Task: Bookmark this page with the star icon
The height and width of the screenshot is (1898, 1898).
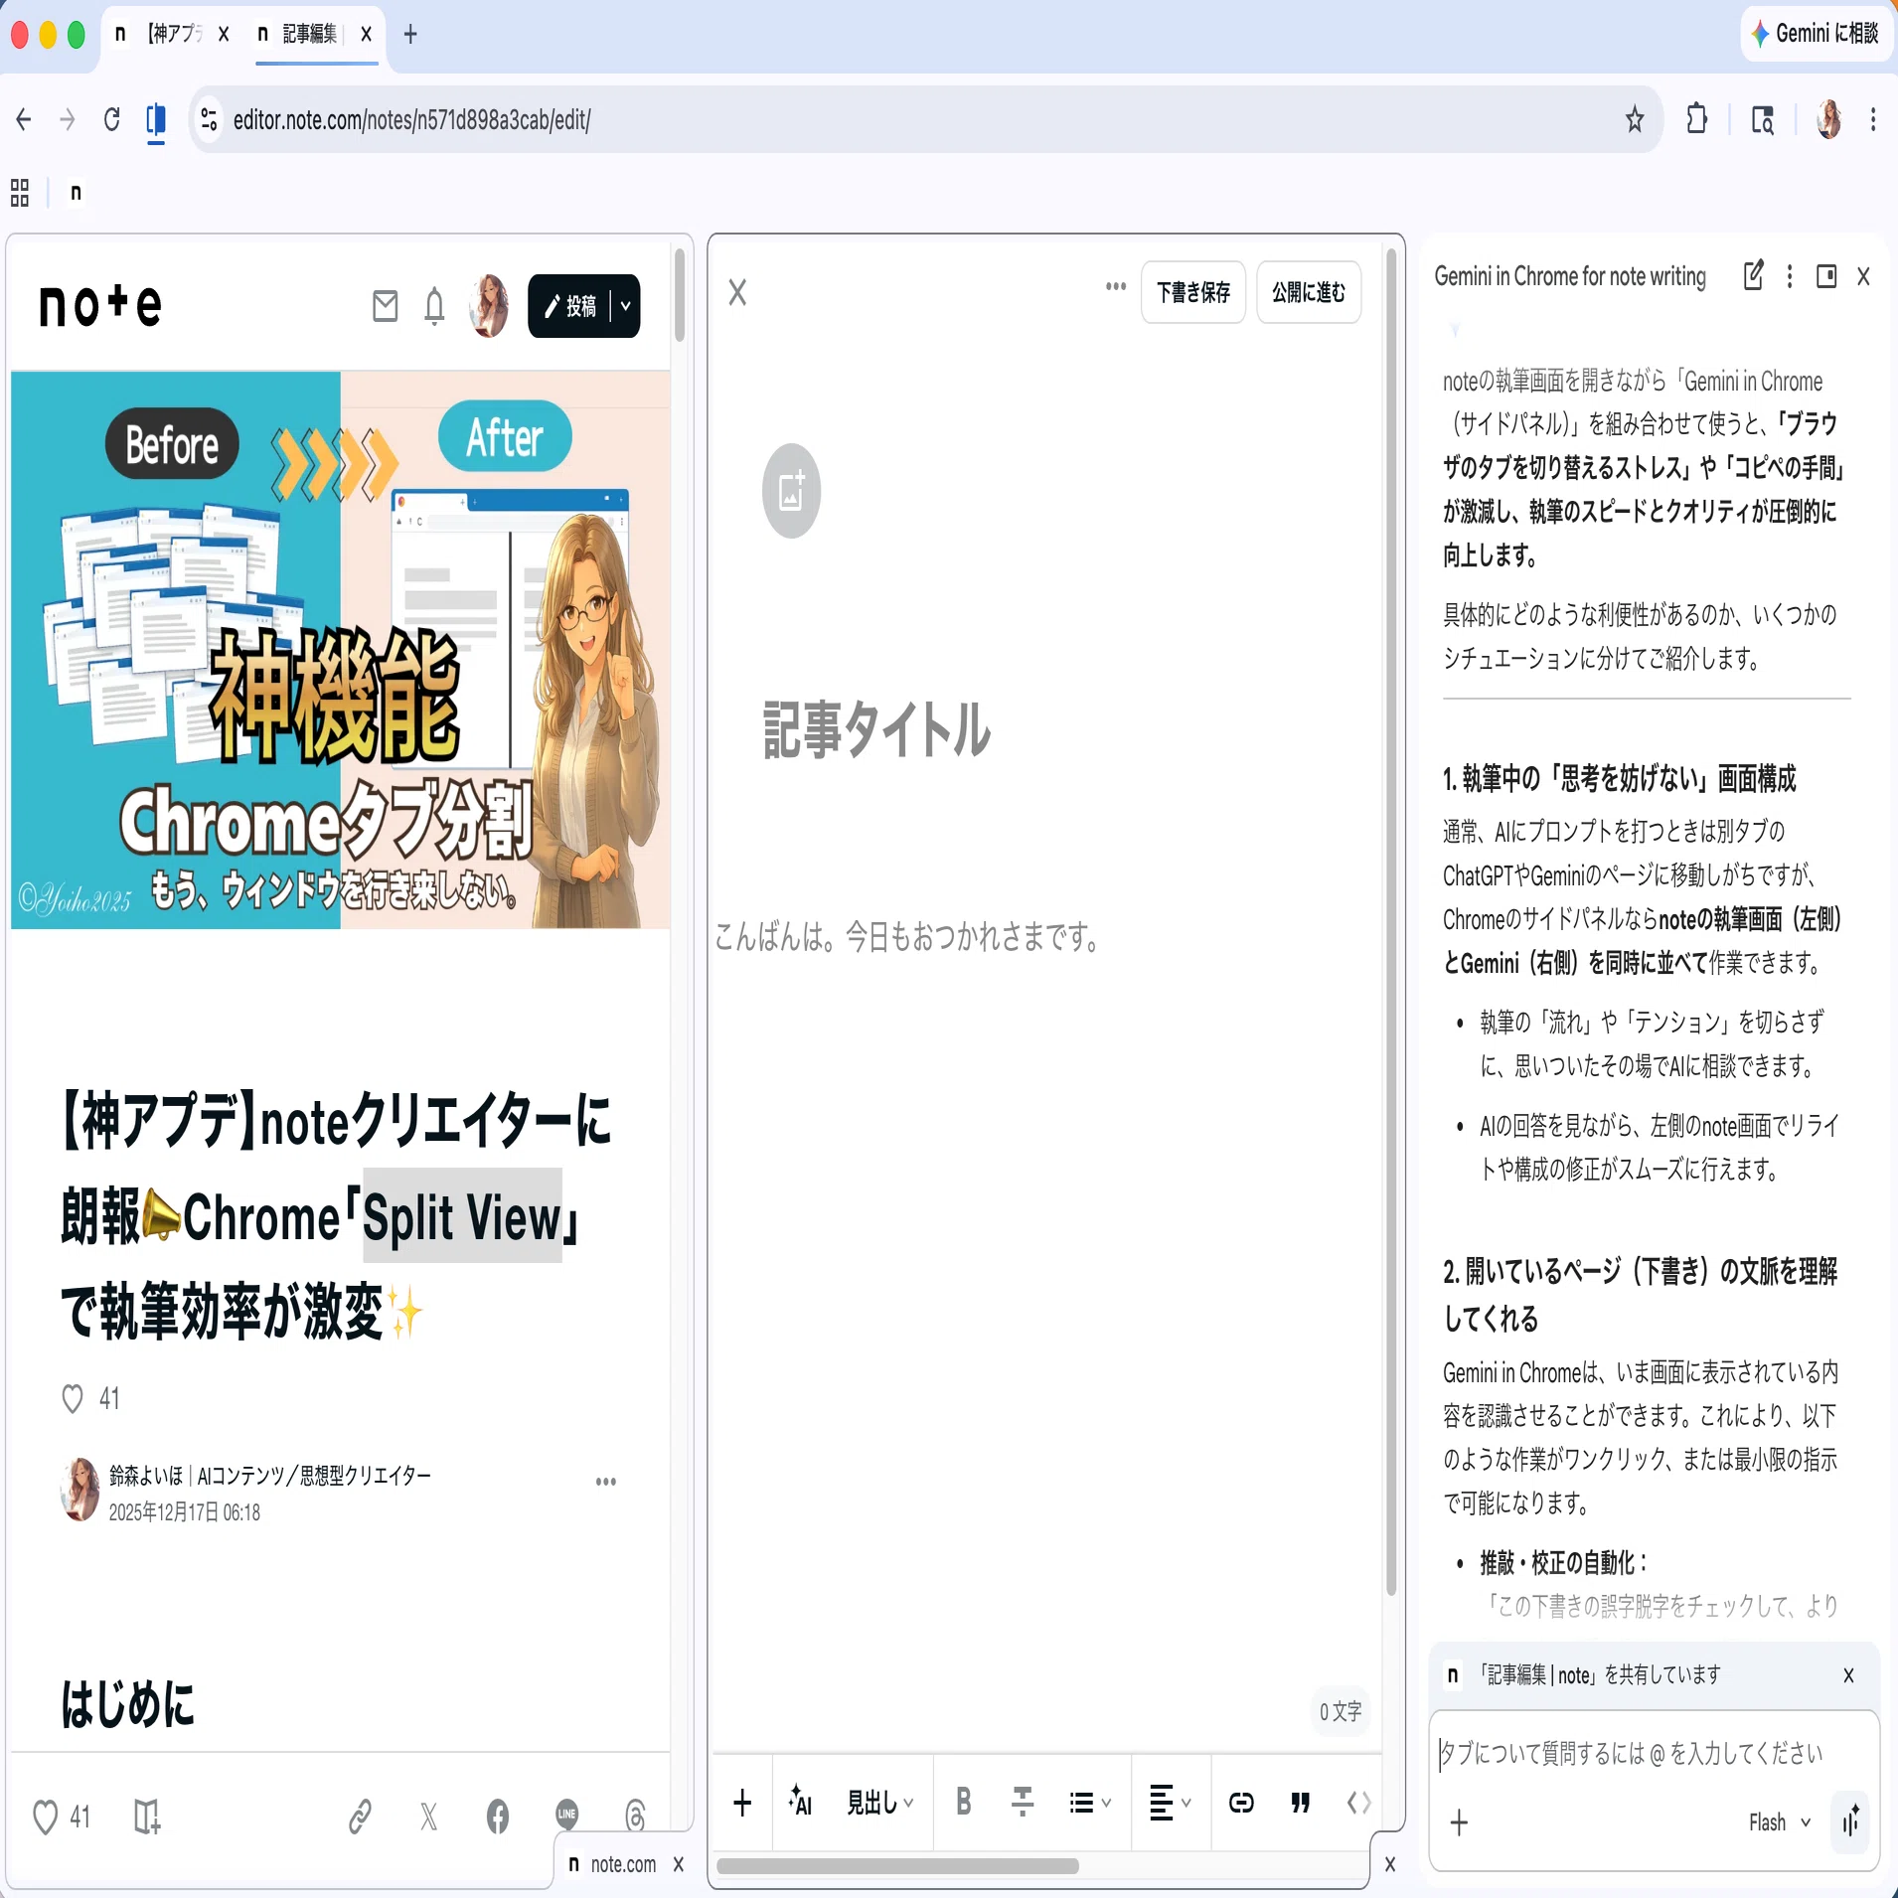Action: [x=1635, y=120]
